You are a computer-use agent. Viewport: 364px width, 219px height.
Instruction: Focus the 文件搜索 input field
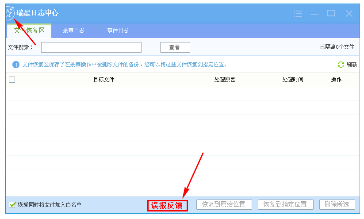(x=91, y=47)
